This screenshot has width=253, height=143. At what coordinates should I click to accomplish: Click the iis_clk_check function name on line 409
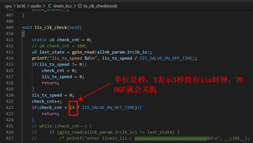[51, 28]
